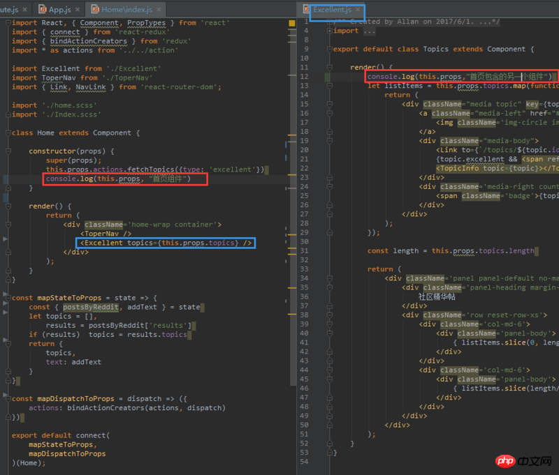Collapse the mapStateToProps 'return {' fold

(8, 344)
